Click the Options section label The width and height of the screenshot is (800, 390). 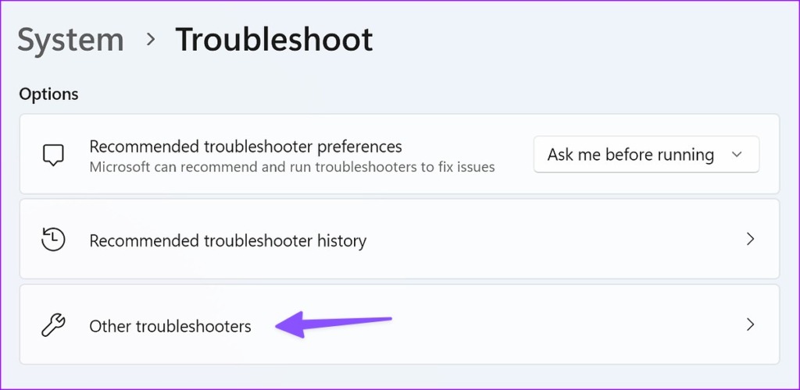(48, 94)
